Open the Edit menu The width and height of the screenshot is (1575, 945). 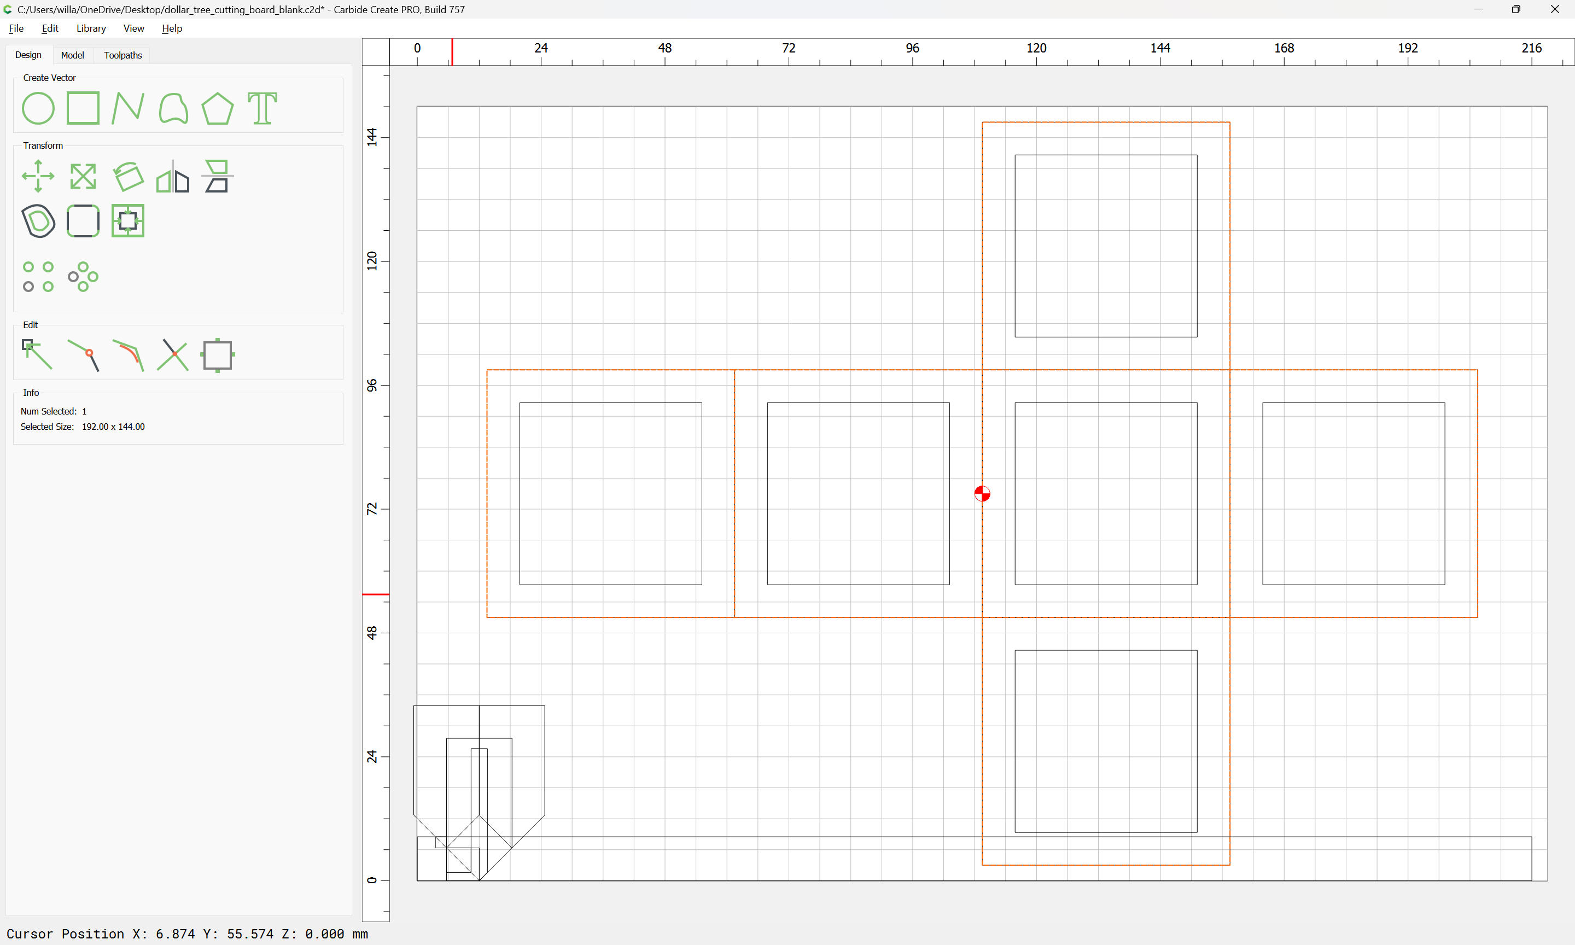[x=50, y=28]
